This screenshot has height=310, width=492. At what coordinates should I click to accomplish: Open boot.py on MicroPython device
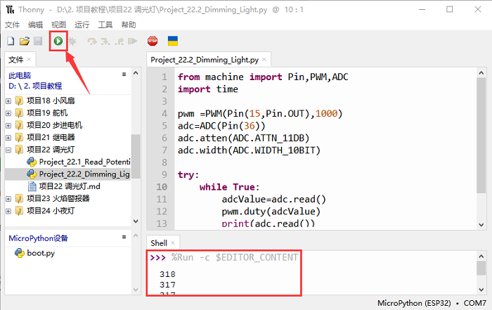tap(40, 253)
